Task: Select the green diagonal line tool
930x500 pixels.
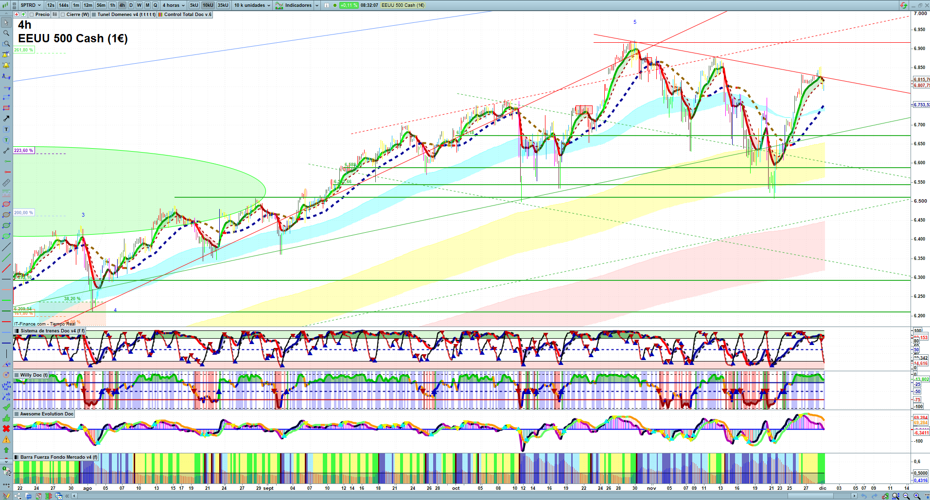Action: [6, 258]
